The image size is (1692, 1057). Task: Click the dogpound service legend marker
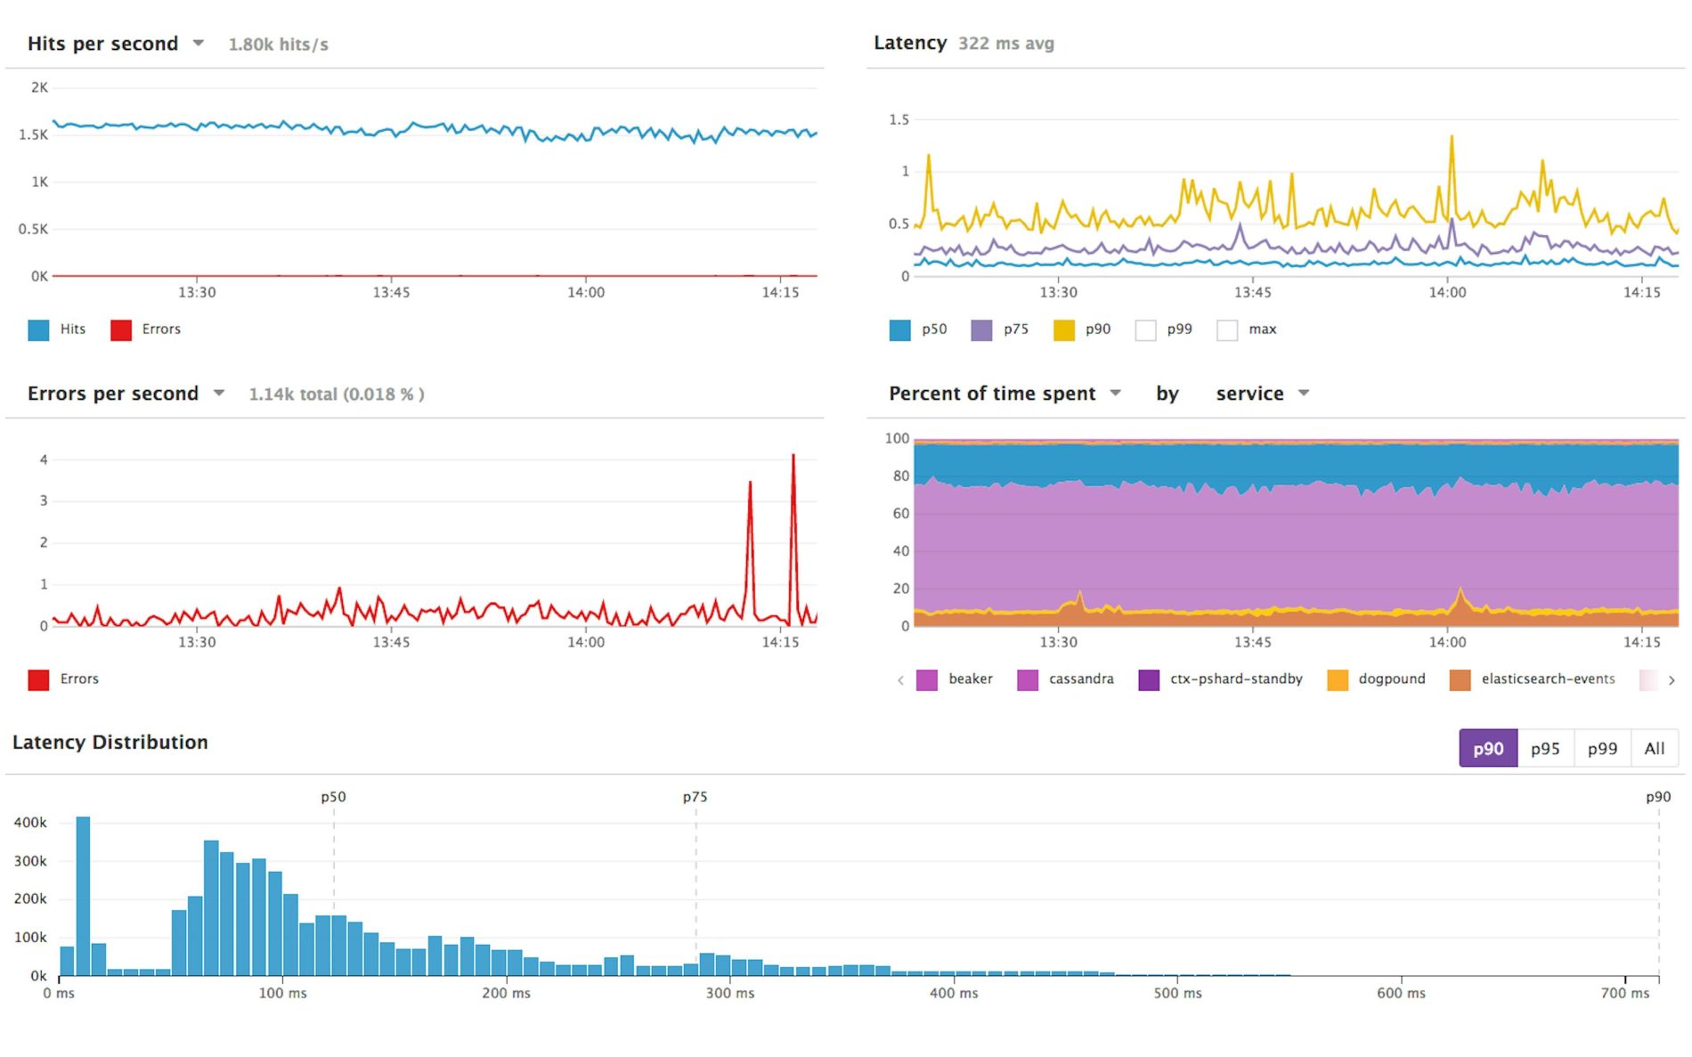tap(1338, 679)
